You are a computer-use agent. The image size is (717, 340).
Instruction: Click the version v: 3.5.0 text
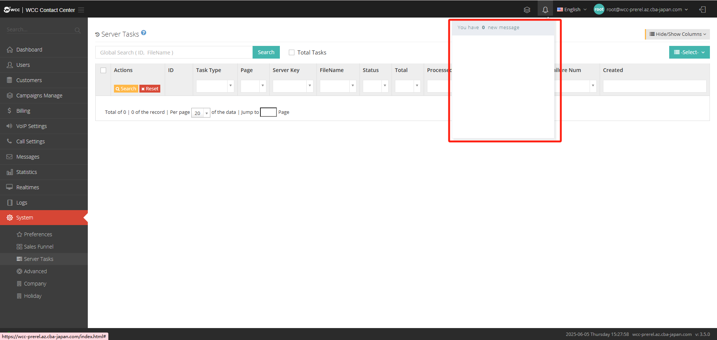pos(702,334)
